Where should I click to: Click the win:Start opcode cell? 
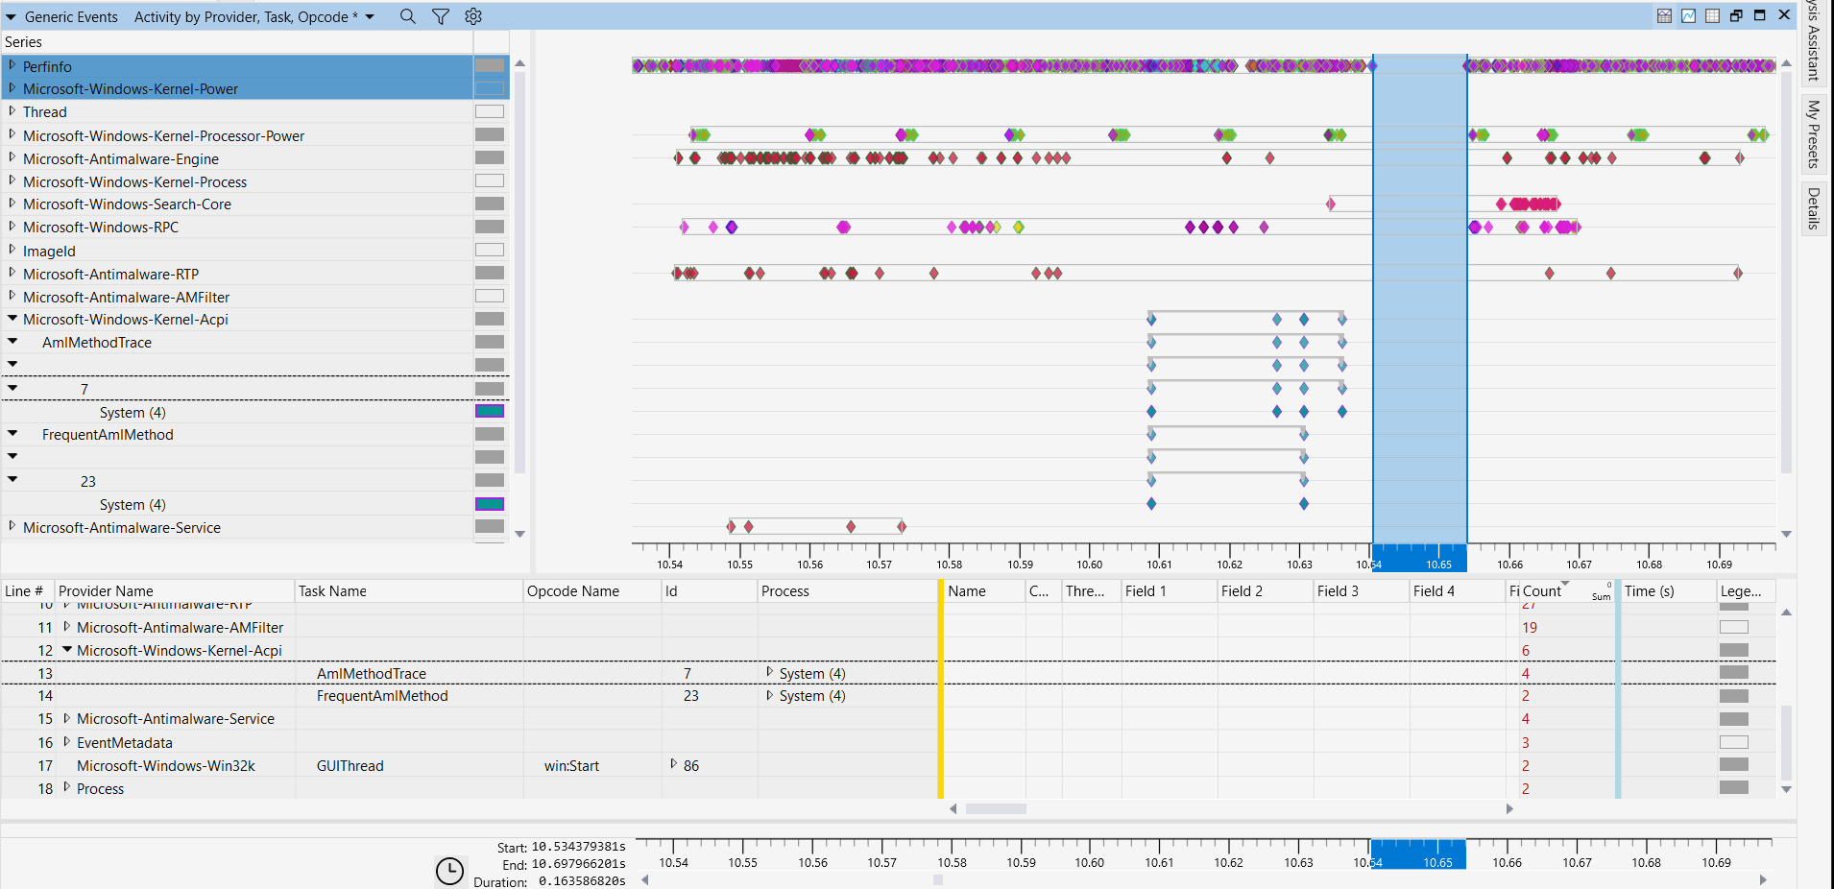[571, 765]
